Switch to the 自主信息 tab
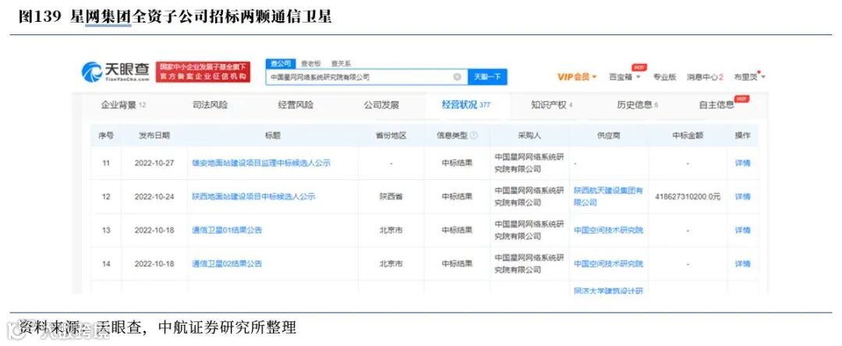 click(716, 105)
